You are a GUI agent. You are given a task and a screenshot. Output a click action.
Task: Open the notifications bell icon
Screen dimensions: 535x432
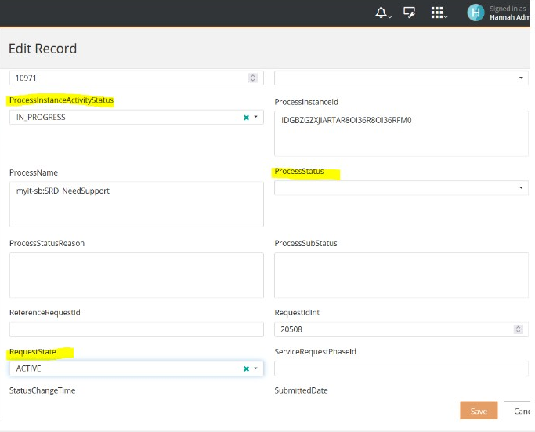pyautogui.click(x=381, y=13)
